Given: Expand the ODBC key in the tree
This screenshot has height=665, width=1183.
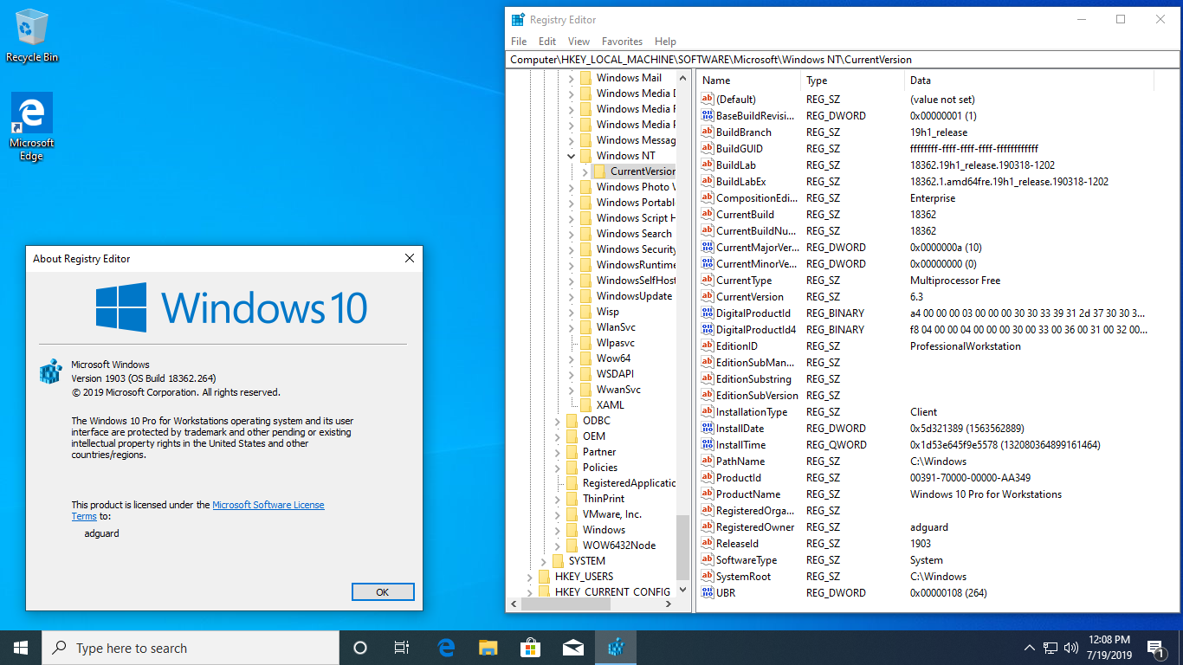Looking at the screenshot, I should (x=557, y=421).
